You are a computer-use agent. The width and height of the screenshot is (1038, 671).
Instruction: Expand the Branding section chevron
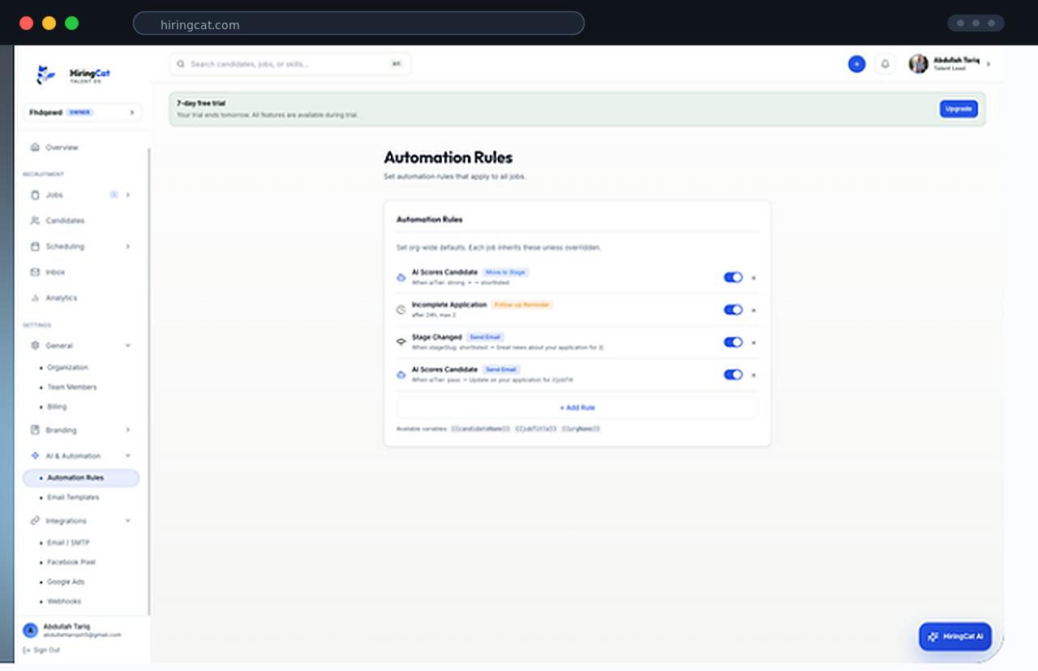[128, 430]
